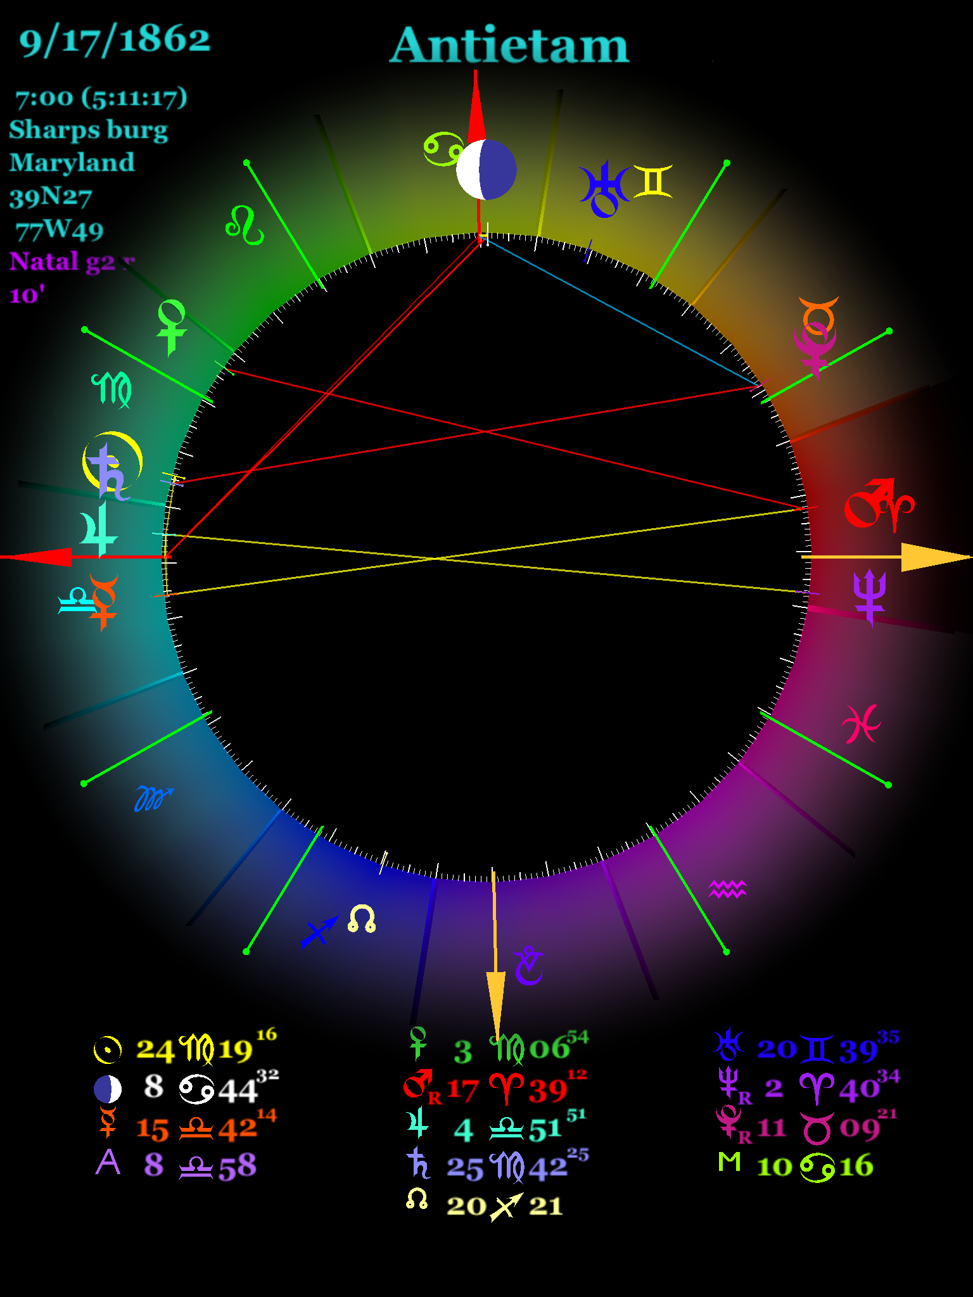Click the 9/17/1862 date label

[x=115, y=40]
